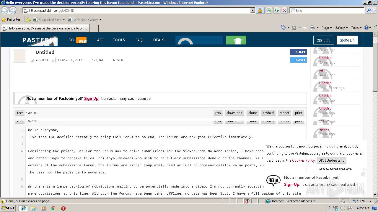Click inside the Bing search box
This screenshot has height=212, width=378.
click(x=327, y=10)
